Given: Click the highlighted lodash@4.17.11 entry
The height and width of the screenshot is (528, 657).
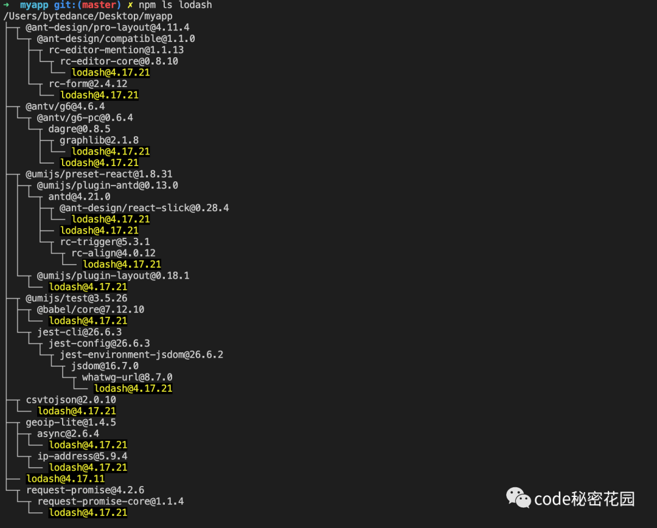Looking at the screenshot, I should (x=65, y=479).
